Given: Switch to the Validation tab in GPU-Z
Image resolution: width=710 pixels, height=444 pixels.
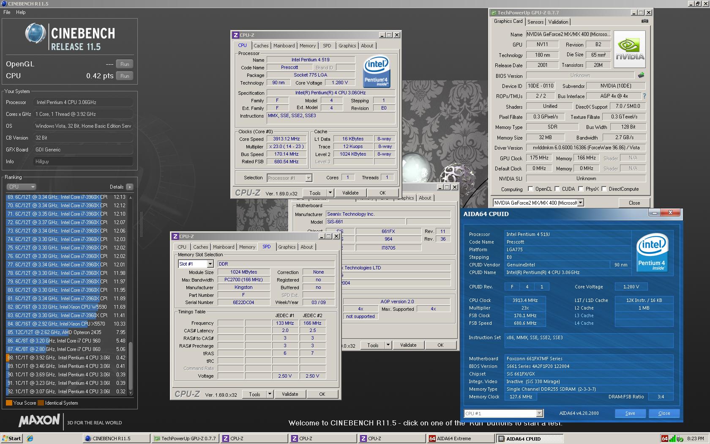Looking at the screenshot, I should pyautogui.click(x=558, y=22).
